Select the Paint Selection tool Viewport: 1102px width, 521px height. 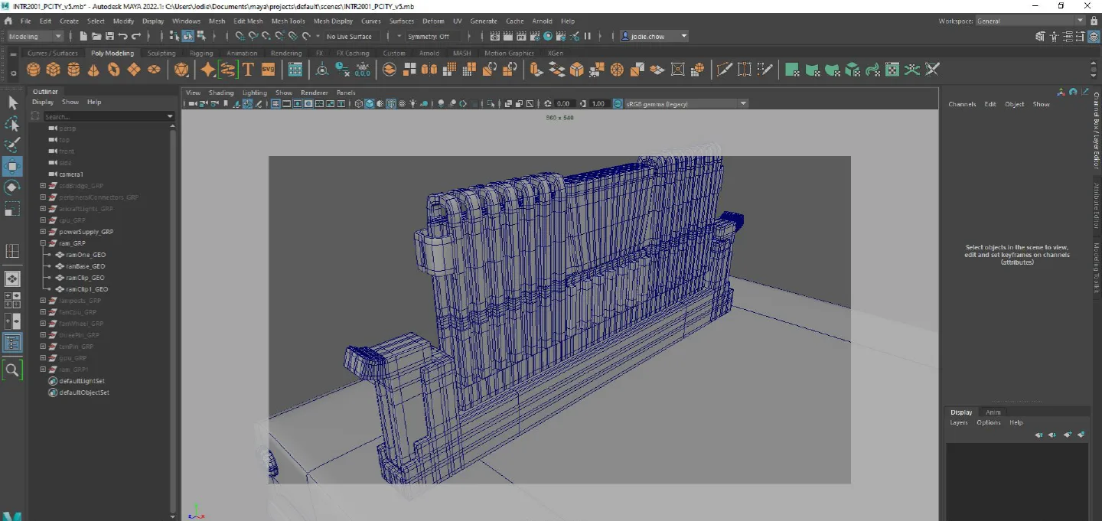12,145
